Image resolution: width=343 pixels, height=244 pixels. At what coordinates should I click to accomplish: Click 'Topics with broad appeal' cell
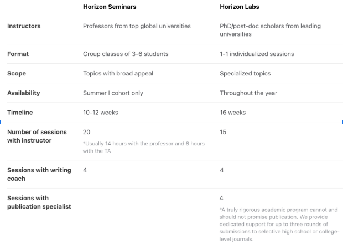(x=118, y=73)
